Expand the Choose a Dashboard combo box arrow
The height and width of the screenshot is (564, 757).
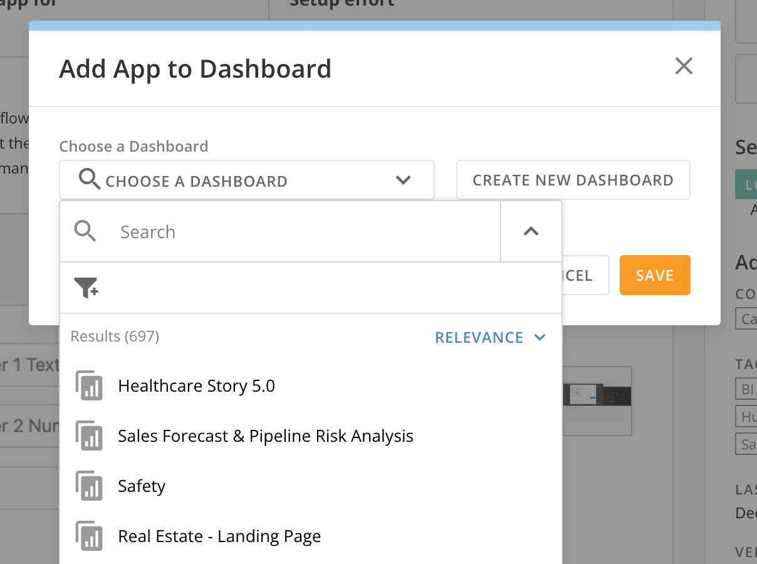pos(403,180)
